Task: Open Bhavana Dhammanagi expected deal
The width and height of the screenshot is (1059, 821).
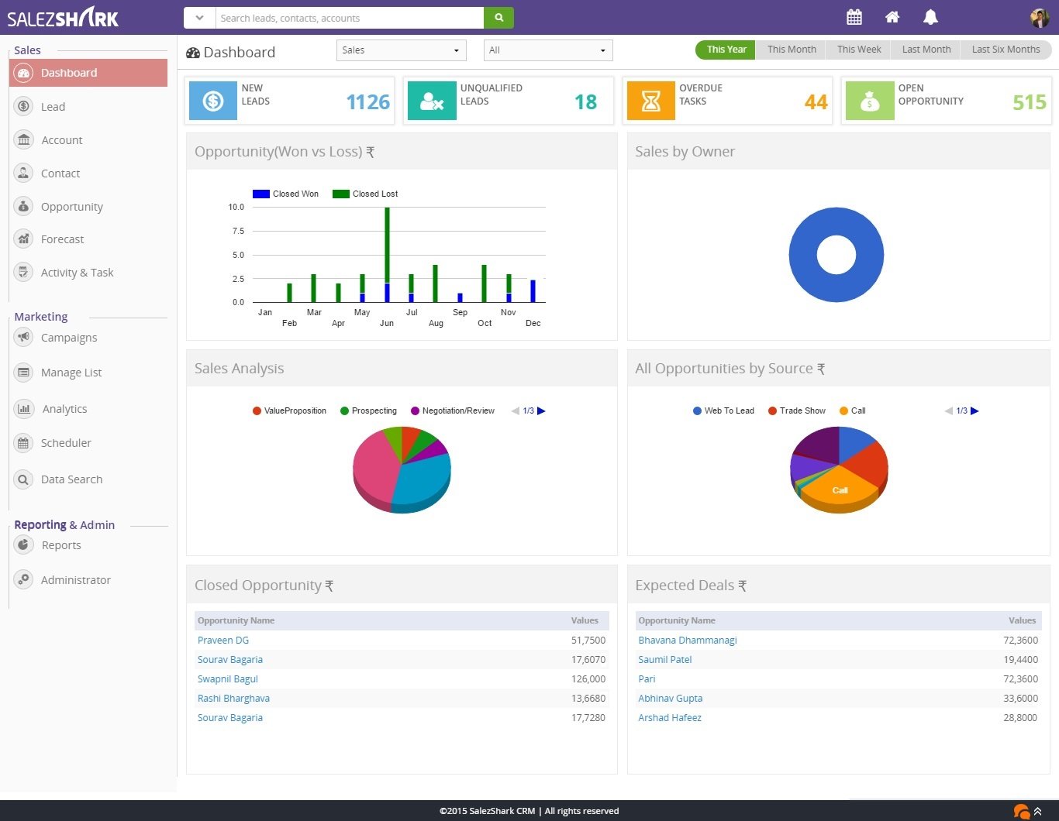Action: [x=688, y=641]
